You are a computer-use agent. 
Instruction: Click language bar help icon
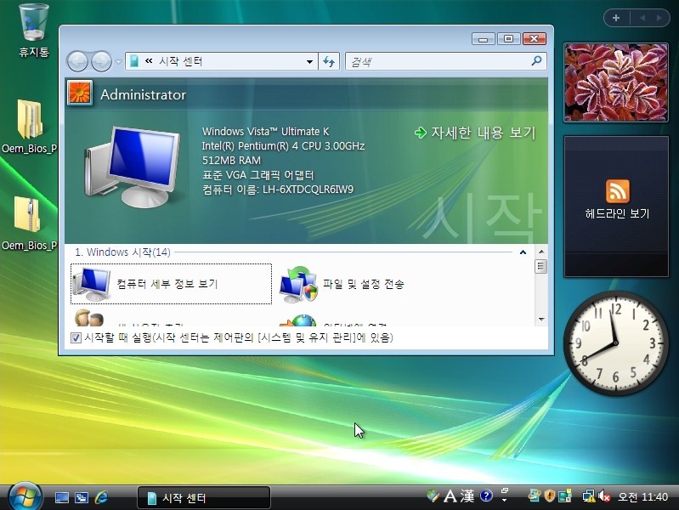point(486,496)
